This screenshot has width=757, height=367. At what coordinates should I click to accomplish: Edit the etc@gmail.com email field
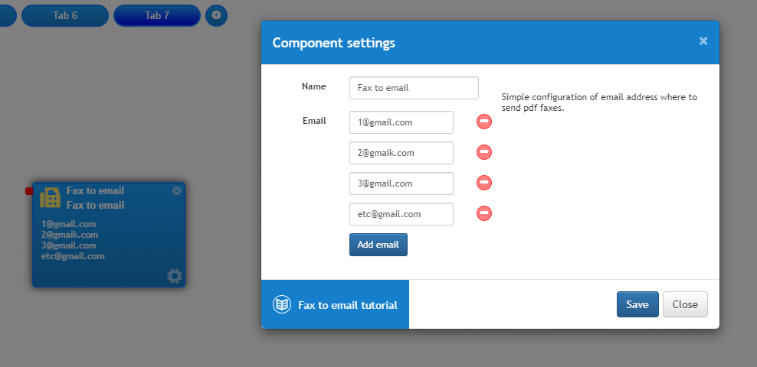point(401,214)
